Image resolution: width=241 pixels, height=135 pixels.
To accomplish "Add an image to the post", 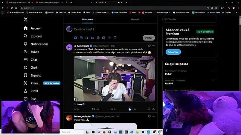I will point(75,38).
